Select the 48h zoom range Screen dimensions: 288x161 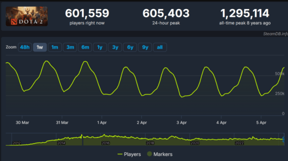coord(25,47)
